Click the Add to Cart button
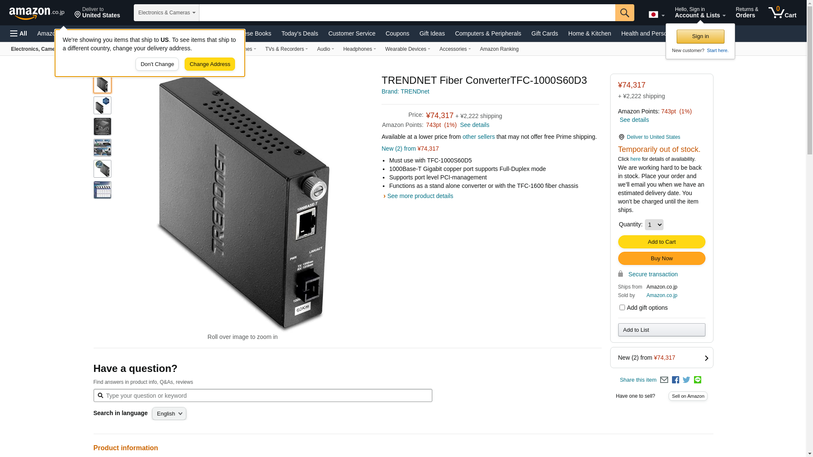This screenshot has height=457, width=813. click(x=661, y=242)
